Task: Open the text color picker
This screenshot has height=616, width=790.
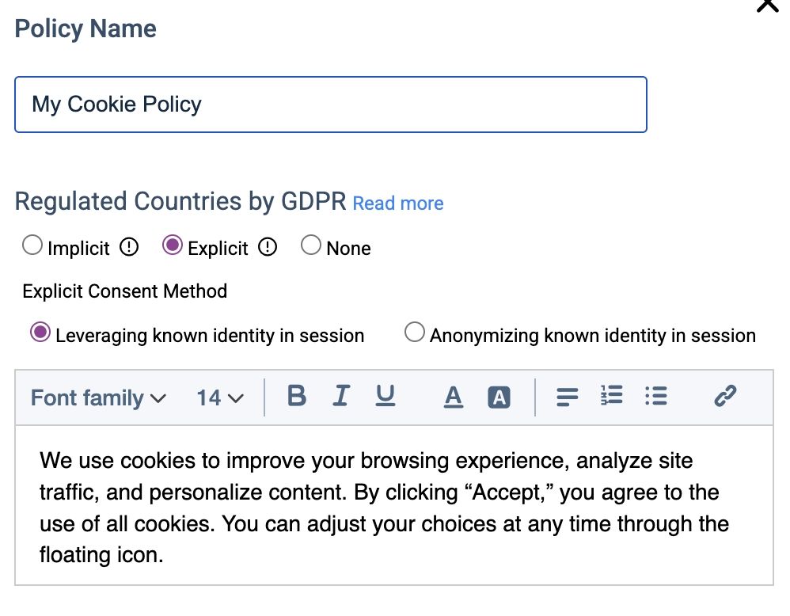Action: click(x=453, y=397)
